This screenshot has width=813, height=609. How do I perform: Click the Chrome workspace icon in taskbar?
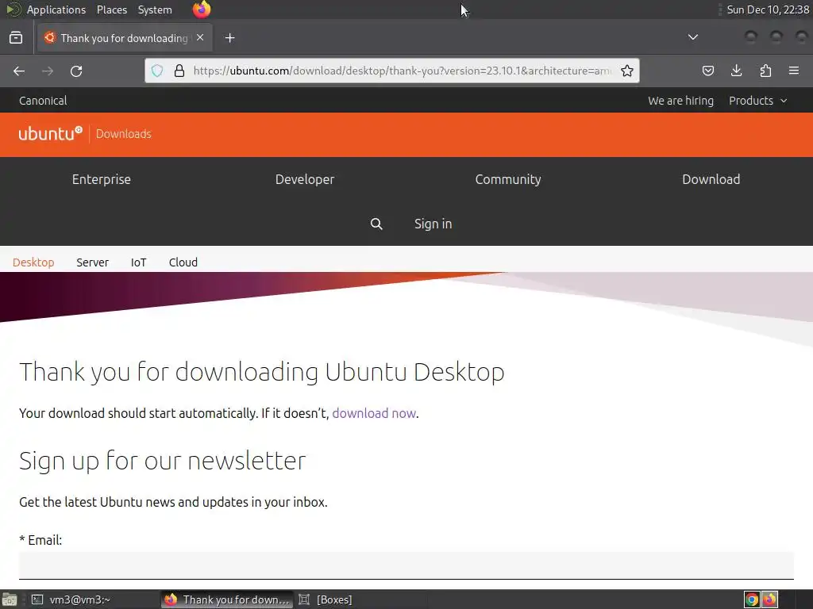click(752, 599)
